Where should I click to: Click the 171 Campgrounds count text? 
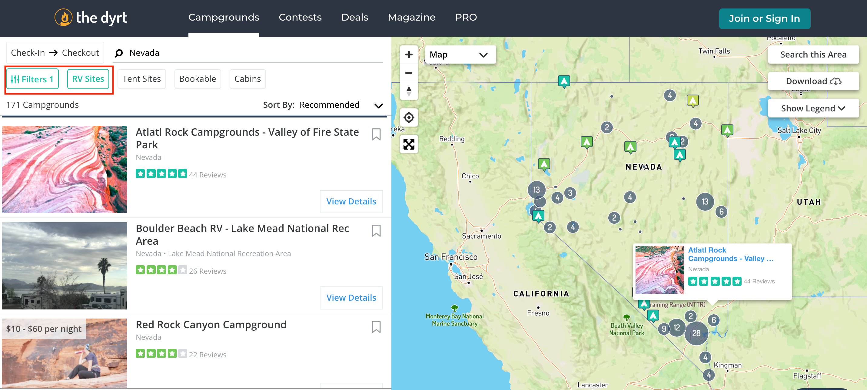point(42,105)
